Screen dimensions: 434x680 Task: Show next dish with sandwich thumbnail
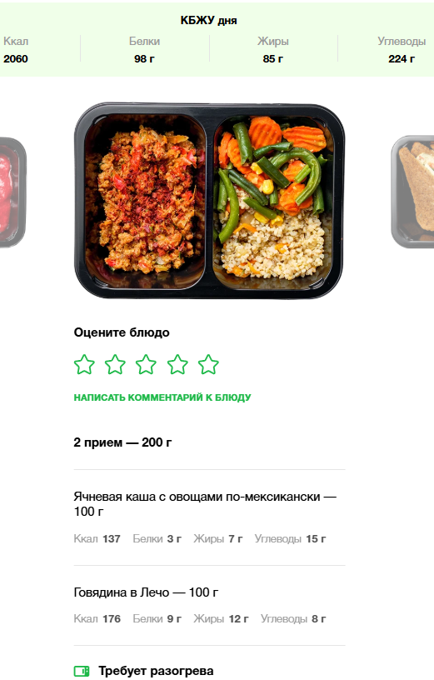click(x=412, y=192)
